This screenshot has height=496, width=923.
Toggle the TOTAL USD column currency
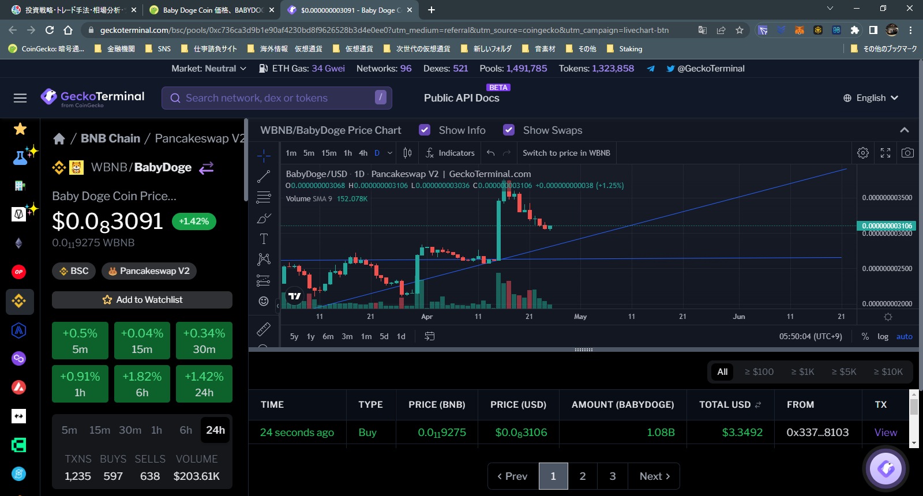(x=758, y=405)
